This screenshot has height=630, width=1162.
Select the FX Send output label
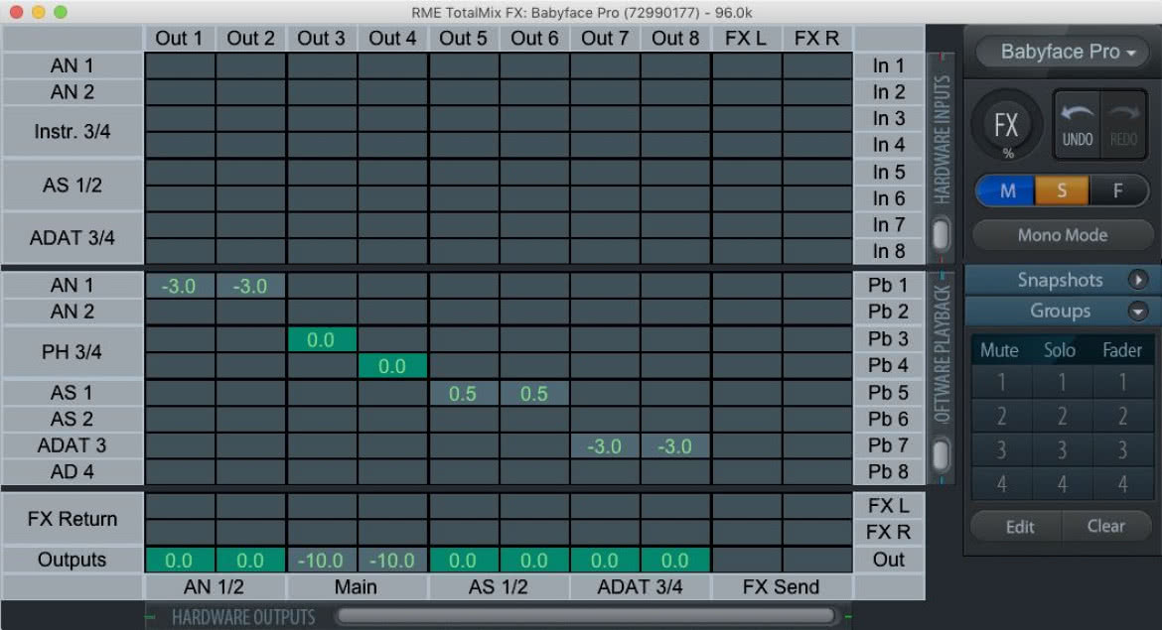coord(781,587)
